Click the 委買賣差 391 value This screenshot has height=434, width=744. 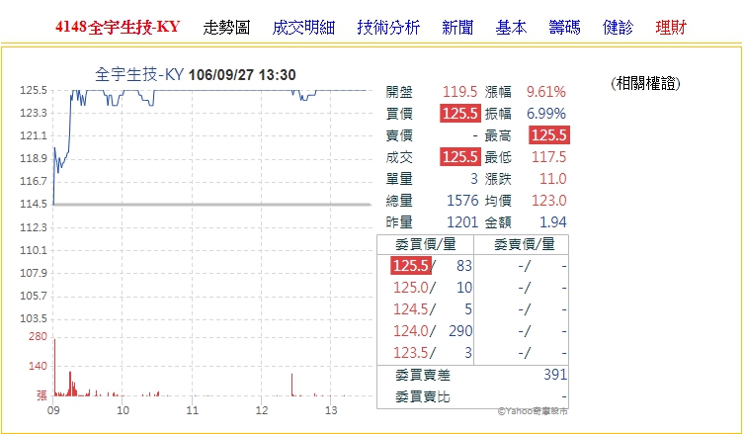(x=555, y=376)
